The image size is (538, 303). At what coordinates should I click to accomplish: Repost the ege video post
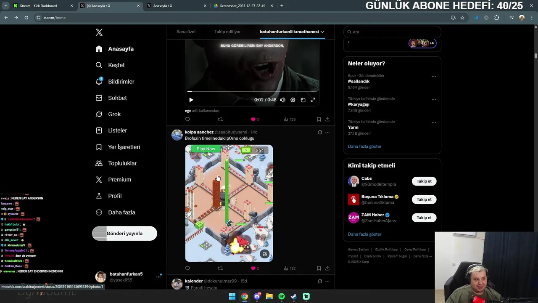(220, 120)
